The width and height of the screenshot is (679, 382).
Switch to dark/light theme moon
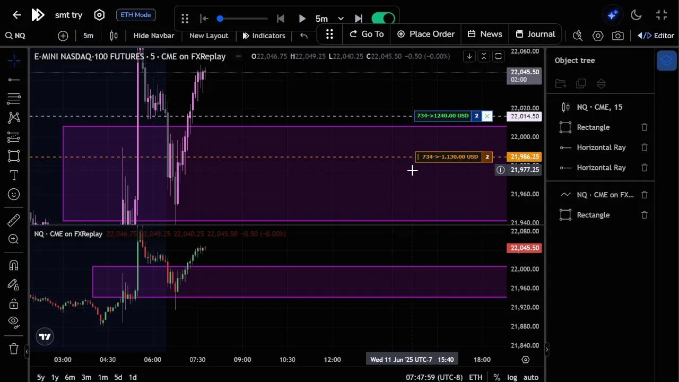pyautogui.click(x=636, y=15)
